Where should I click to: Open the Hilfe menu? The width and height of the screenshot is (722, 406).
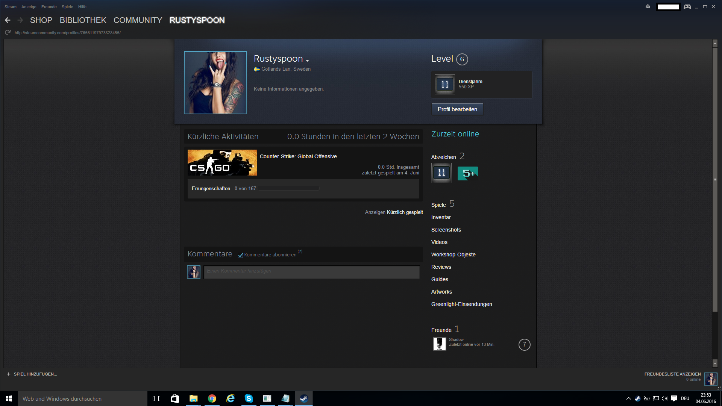click(82, 7)
